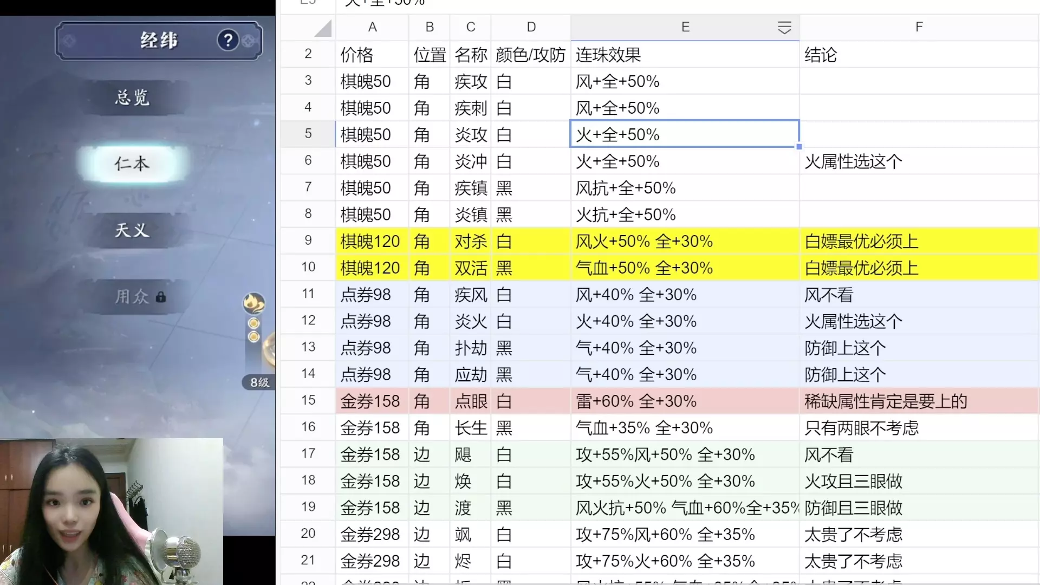Select column F header

[919, 27]
